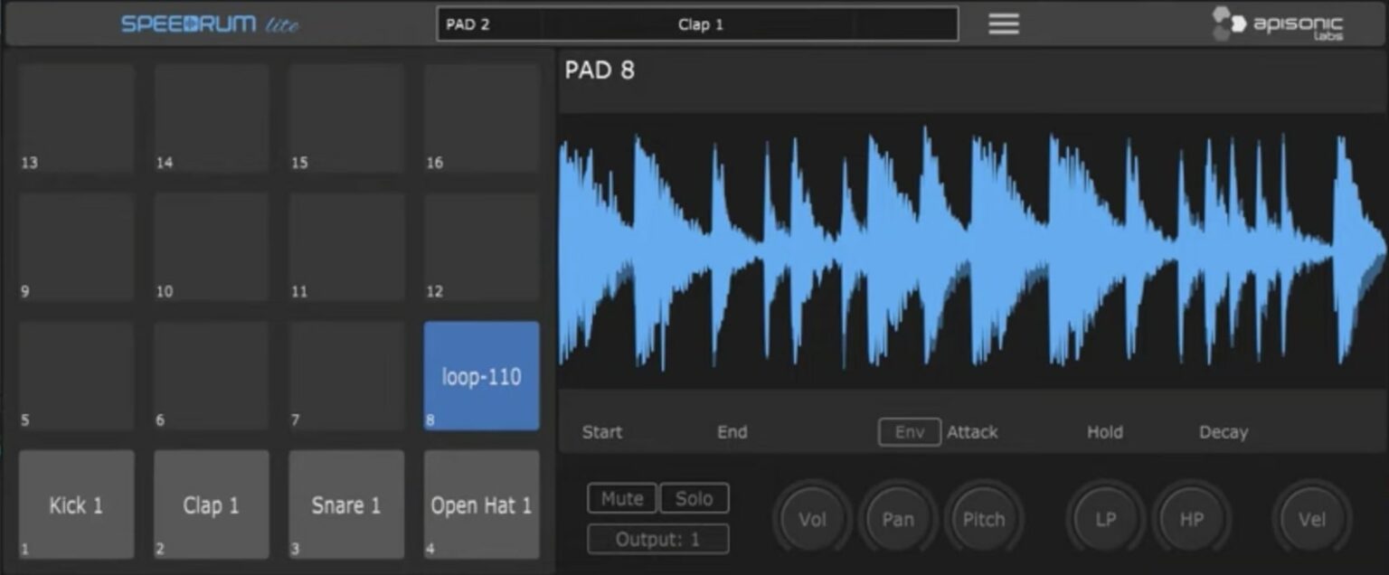Click the Pan knob

tap(898, 519)
